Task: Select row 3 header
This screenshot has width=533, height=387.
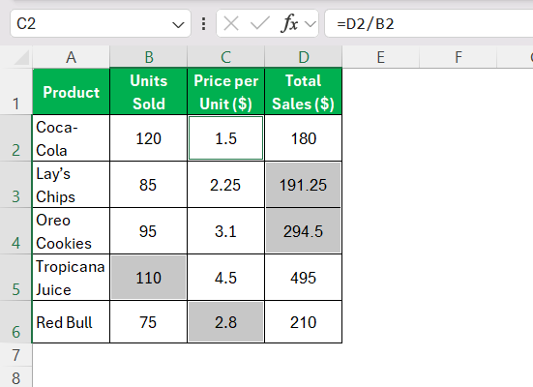Action: point(16,185)
